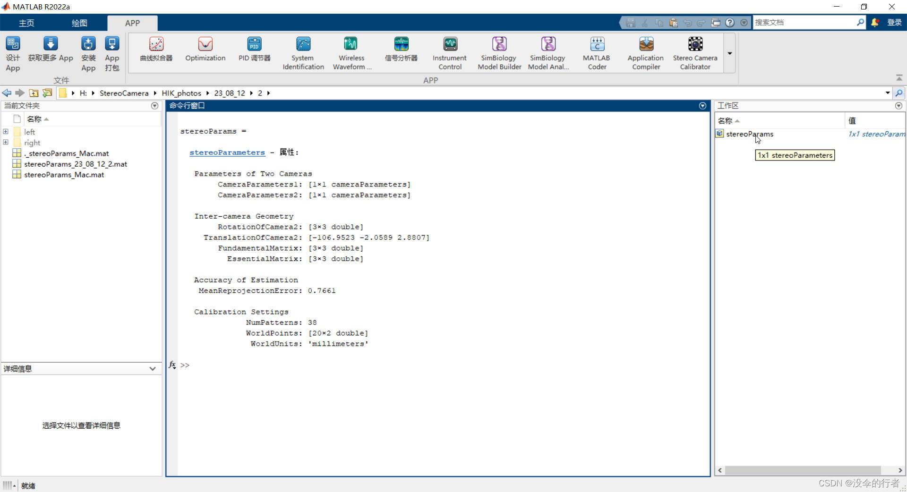Launch the MATLAB Coder app
This screenshot has height=492, width=907.
(597, 53)
